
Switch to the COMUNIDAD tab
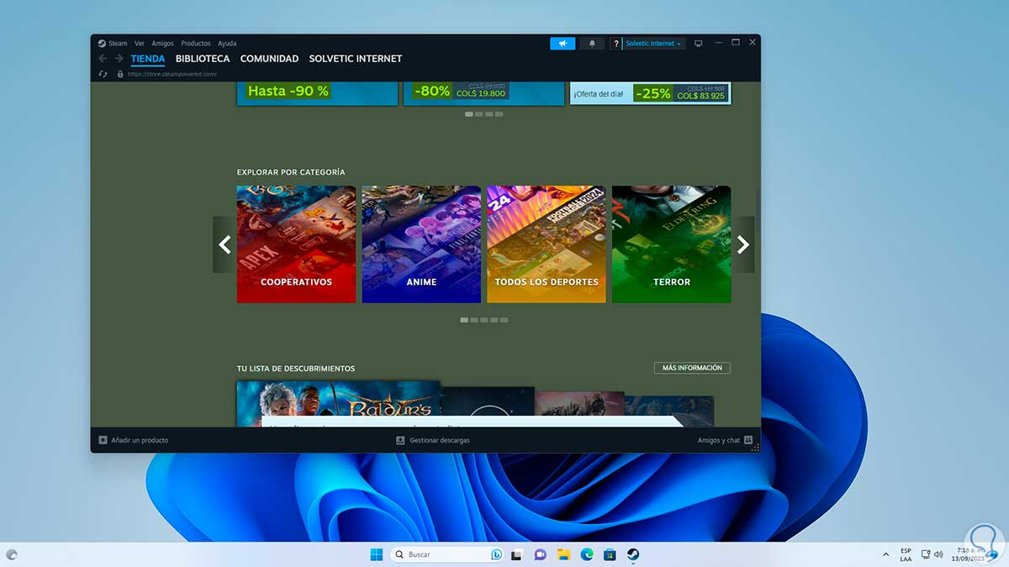(270, 59)
